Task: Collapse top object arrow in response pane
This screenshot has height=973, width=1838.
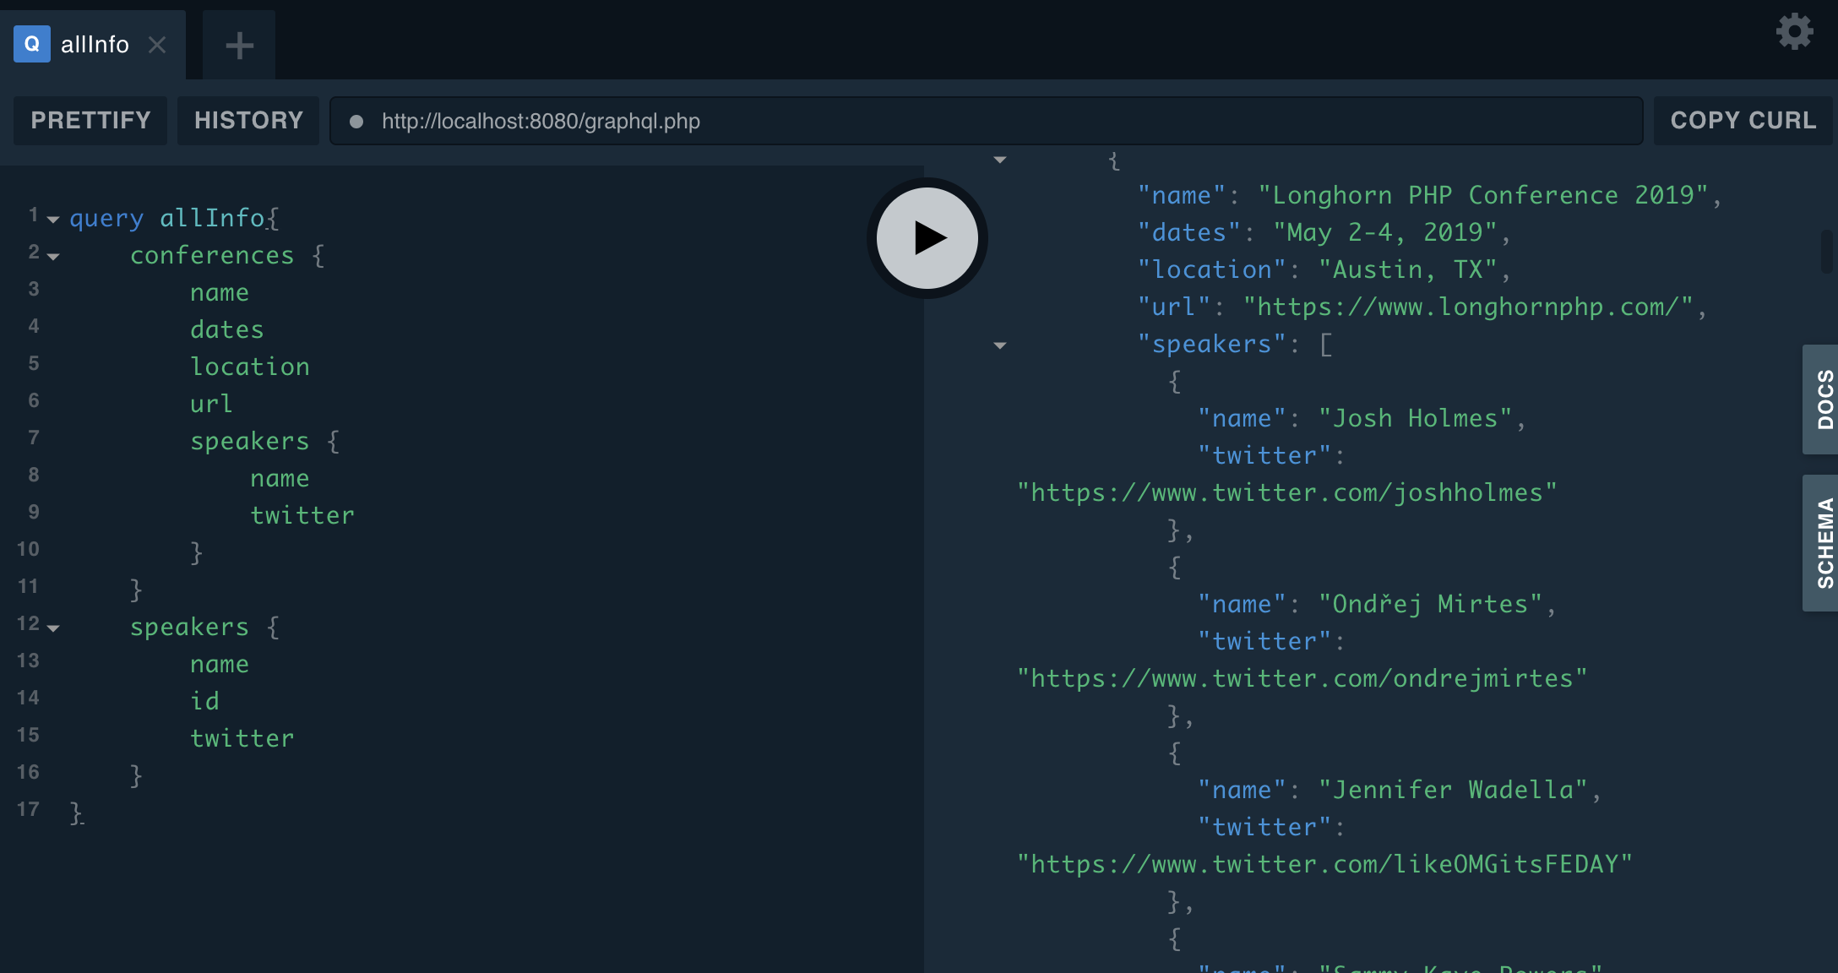Action: (x=1000, y=160)
